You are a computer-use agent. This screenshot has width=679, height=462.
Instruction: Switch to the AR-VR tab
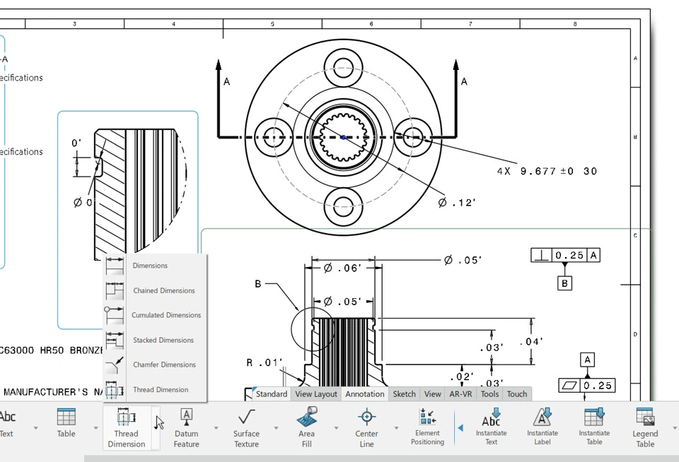click(x=460, y=394)
